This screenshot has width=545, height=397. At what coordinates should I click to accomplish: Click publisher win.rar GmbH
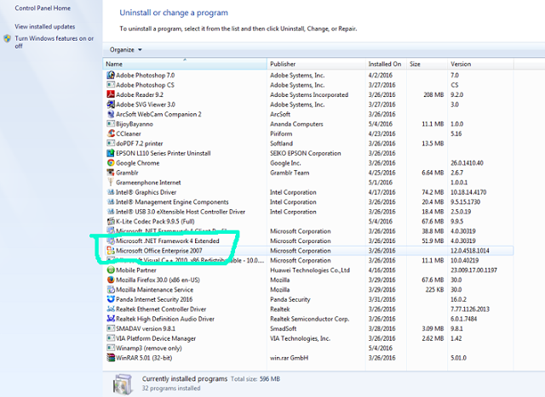[290, 358]
